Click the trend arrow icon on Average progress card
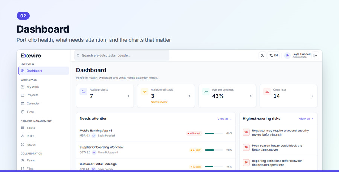 (206, 92)
